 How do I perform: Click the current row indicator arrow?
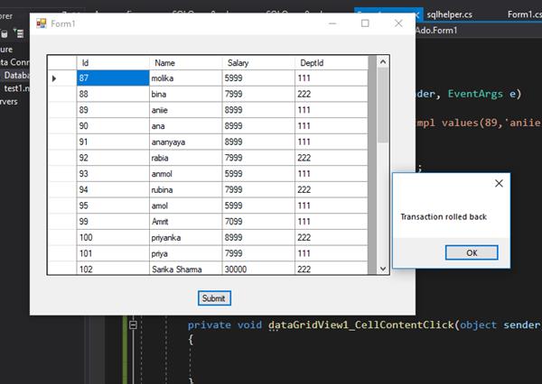[x=54, y=79]
